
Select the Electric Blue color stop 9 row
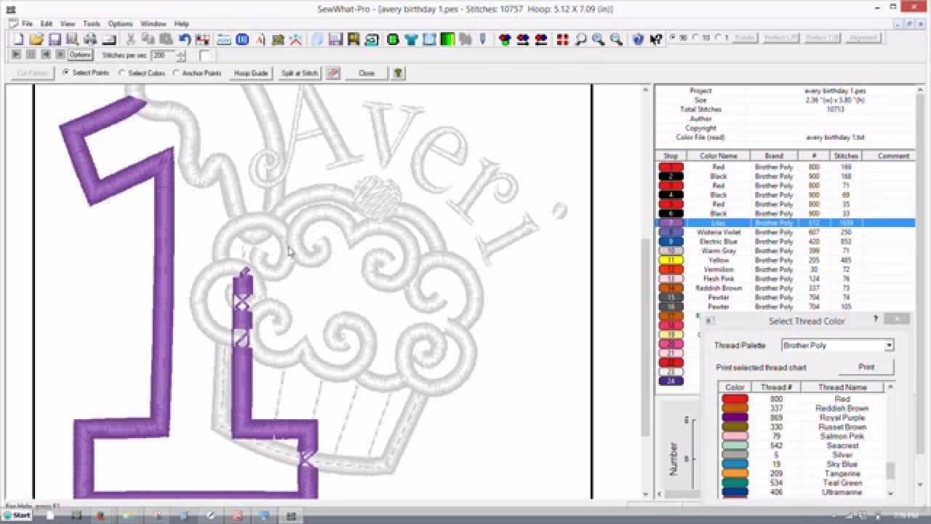[785, 241]
